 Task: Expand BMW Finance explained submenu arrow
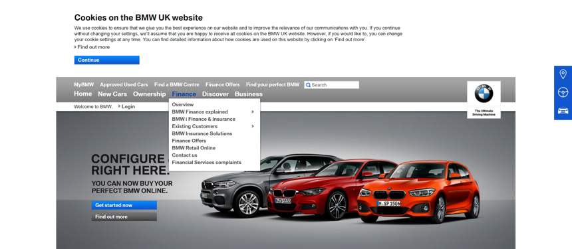(x=253, y=112)
